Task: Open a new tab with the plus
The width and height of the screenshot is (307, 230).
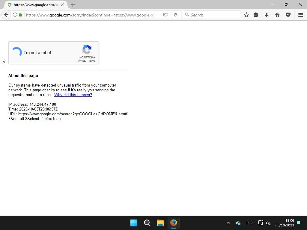Action: click(x=73, y=5)
